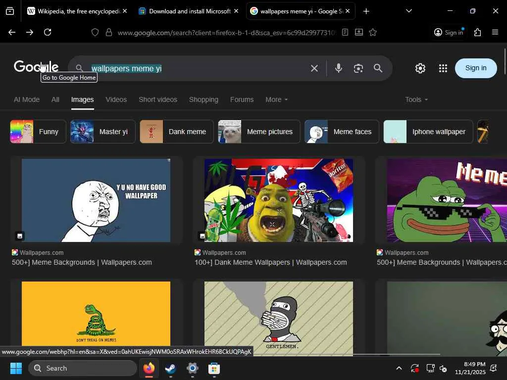The width and height of the screenshot is (507, 380).
Task: Select Videos results tab
Action: (x=116, y=99)
